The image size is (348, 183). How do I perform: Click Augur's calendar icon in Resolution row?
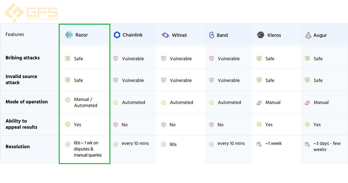coord(307,144)
